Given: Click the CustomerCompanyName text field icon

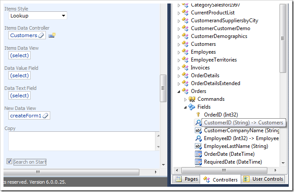Looking at the screenshot, I should click(198, 130).
